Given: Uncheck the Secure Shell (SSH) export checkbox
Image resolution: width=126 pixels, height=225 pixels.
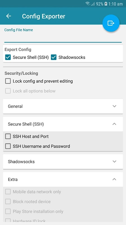Looking at the screenshot, I should pos(8,57).
